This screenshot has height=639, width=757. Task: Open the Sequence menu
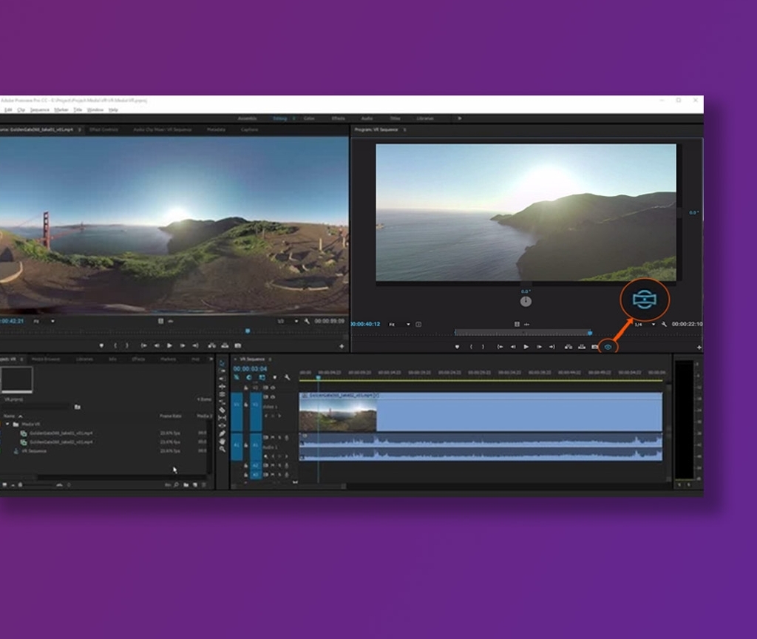point(39,109)
